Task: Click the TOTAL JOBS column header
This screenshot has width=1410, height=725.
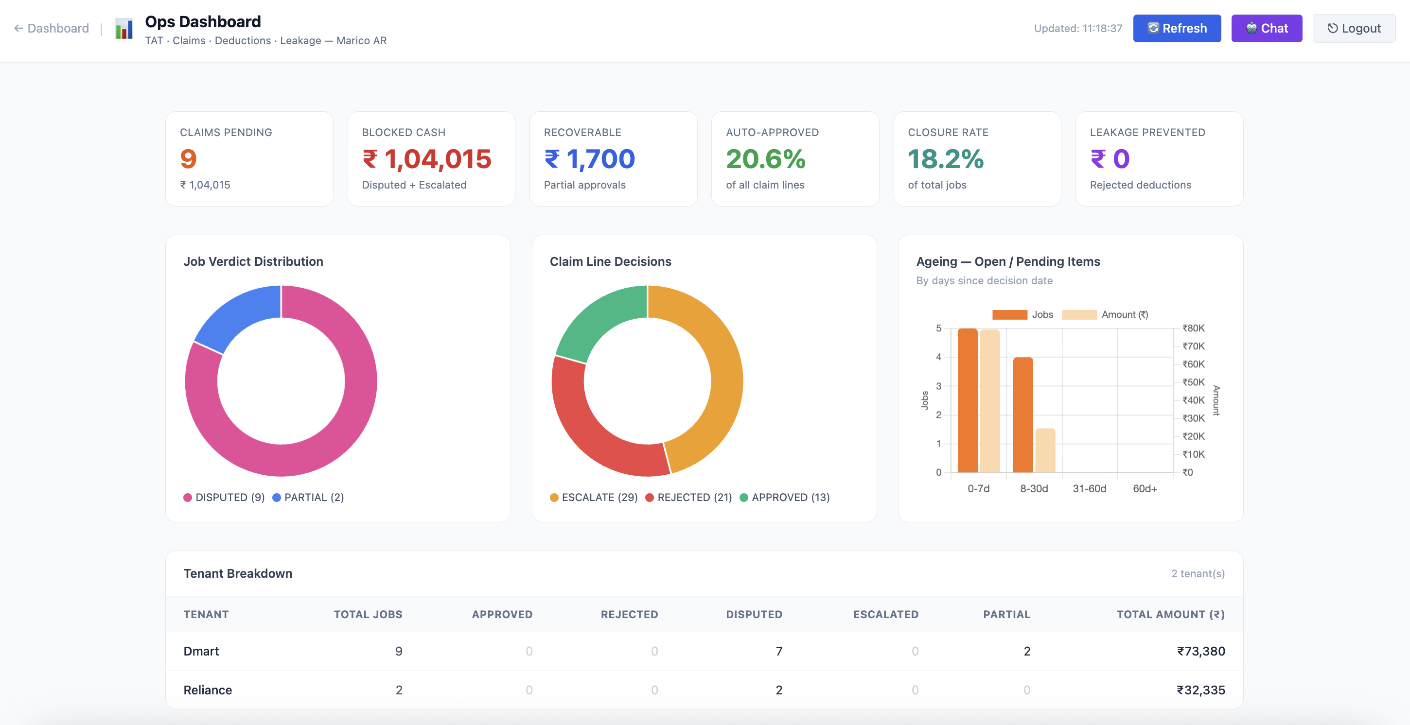Action: 368,614
